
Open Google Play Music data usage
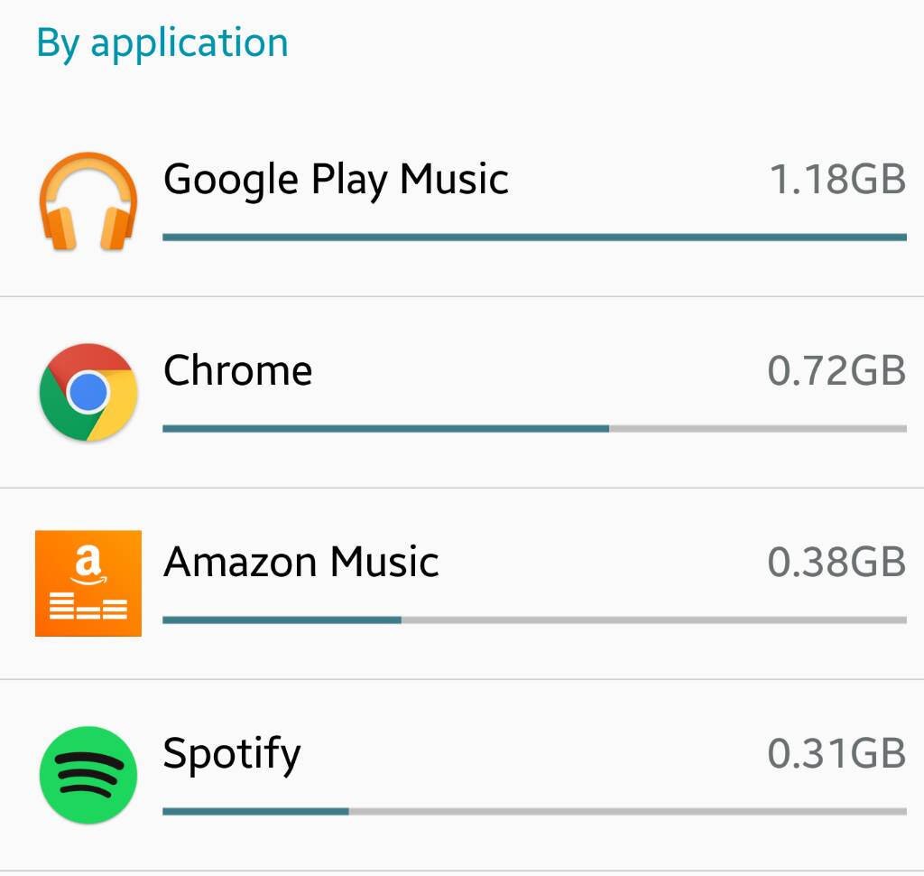click(462, 201)
